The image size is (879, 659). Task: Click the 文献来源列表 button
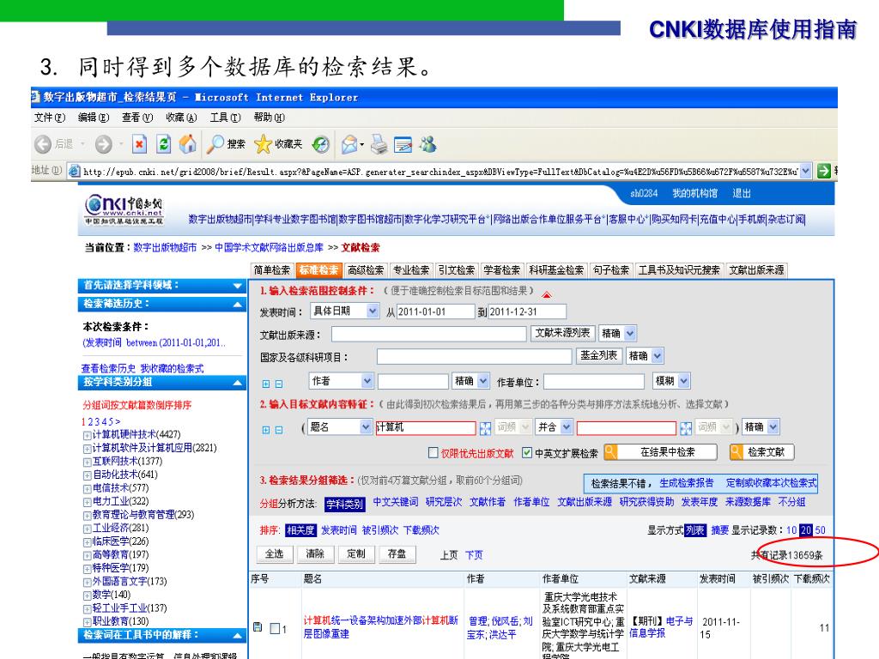tap(562, 333)
